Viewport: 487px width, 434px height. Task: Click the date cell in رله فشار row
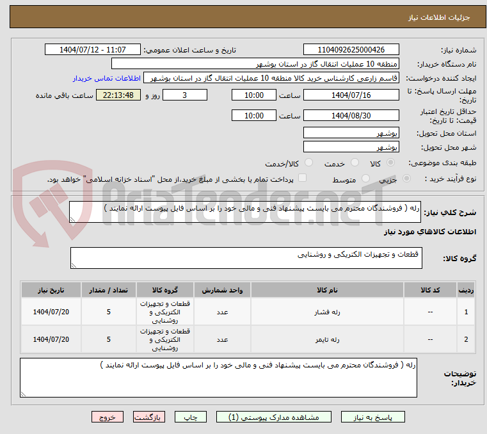click(x=51, y=312)
